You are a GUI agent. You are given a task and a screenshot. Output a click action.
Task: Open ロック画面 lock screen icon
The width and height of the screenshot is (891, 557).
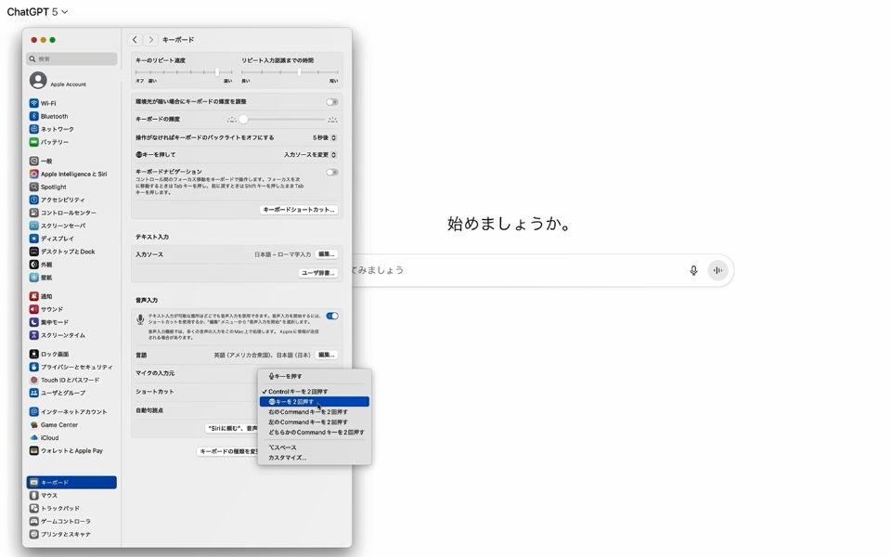tap(34, 354)
